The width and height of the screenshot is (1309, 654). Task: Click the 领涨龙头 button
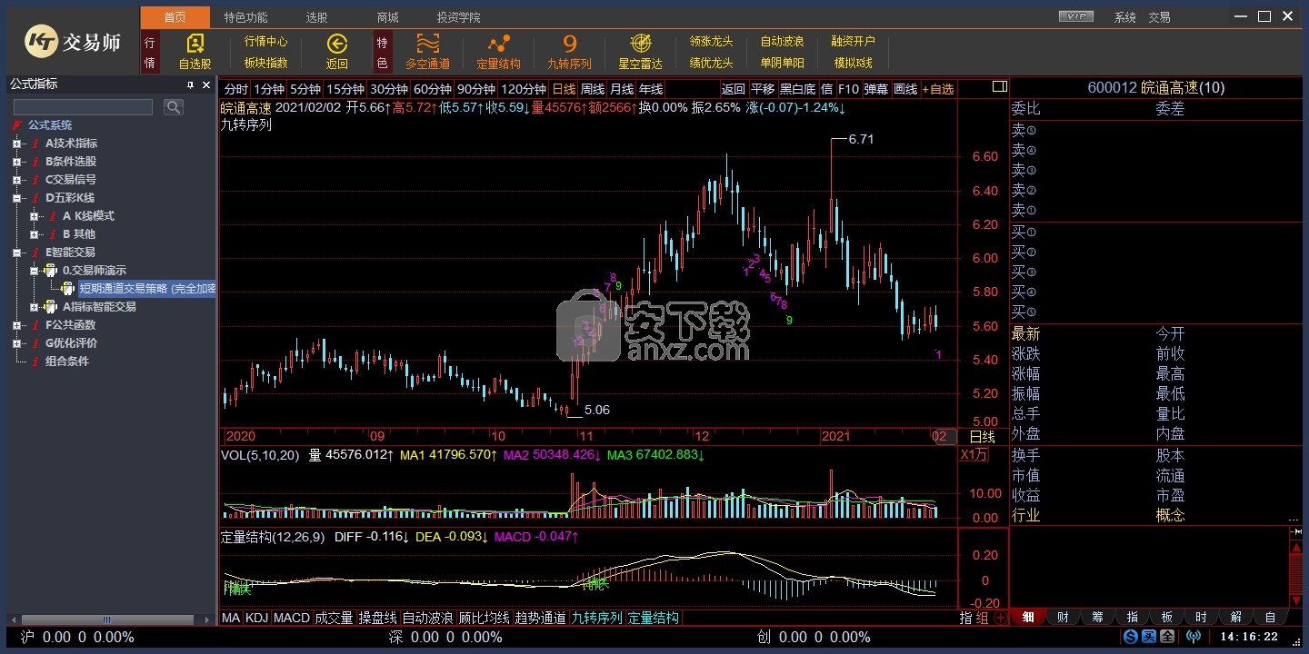711,41
